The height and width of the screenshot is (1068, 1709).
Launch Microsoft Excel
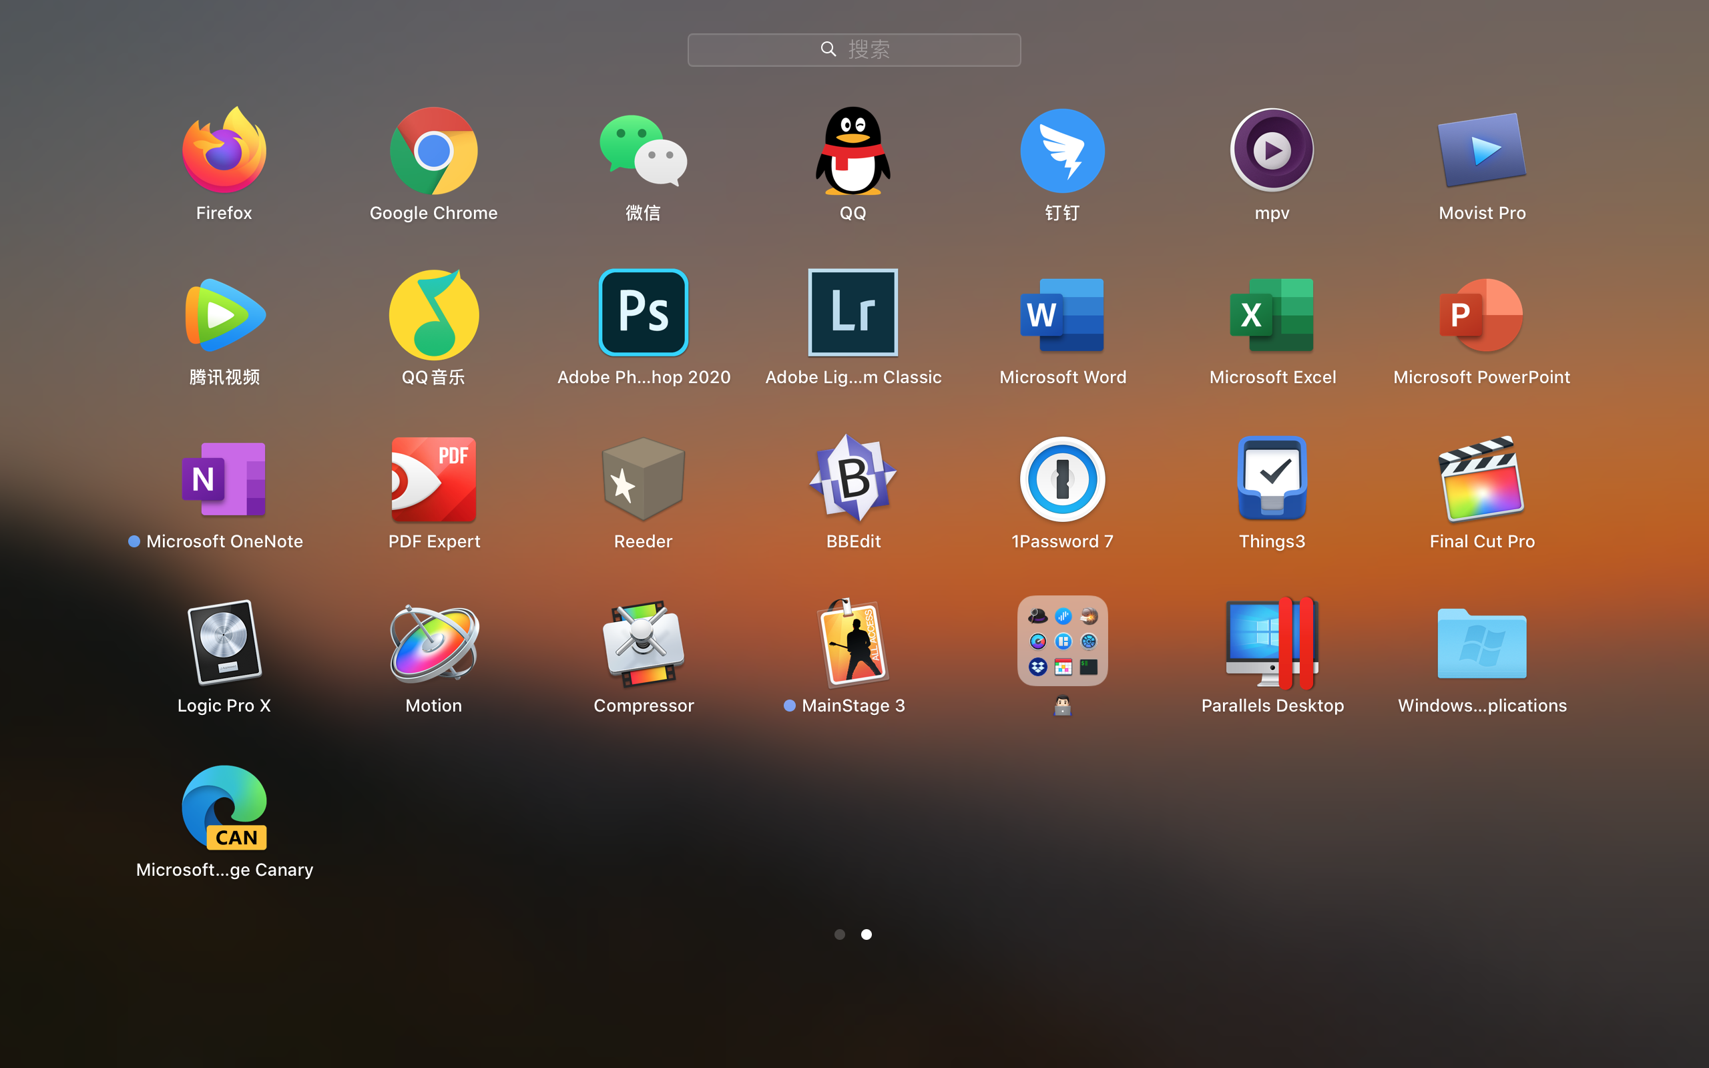pos(1271,314)
